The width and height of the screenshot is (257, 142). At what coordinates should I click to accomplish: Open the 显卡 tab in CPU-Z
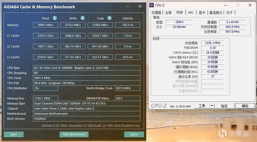[x=202, y=13]
